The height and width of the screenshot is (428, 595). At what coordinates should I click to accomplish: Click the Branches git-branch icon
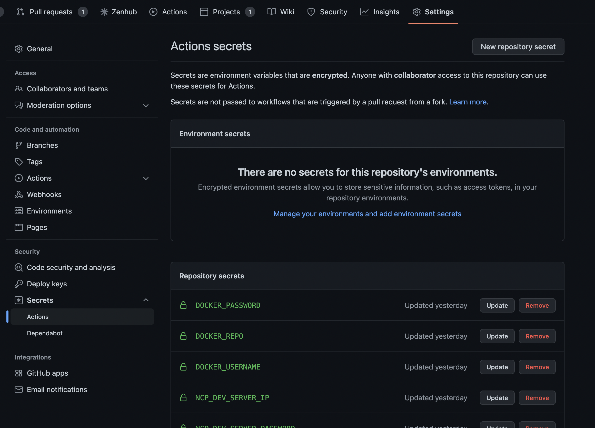point(19,145)
